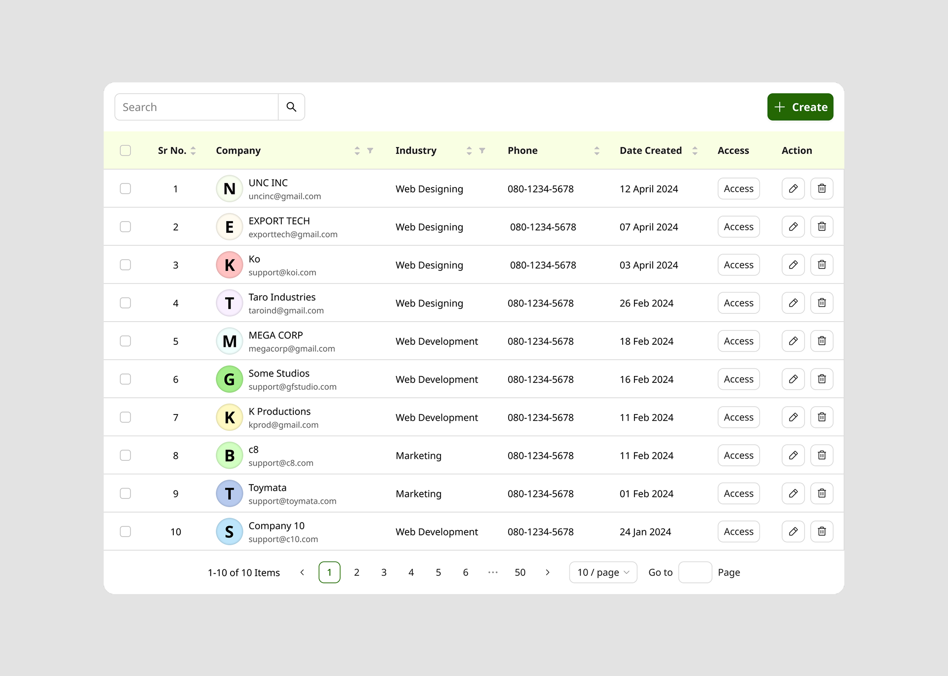Sort by the Company column arrows

tap(357, 150)
